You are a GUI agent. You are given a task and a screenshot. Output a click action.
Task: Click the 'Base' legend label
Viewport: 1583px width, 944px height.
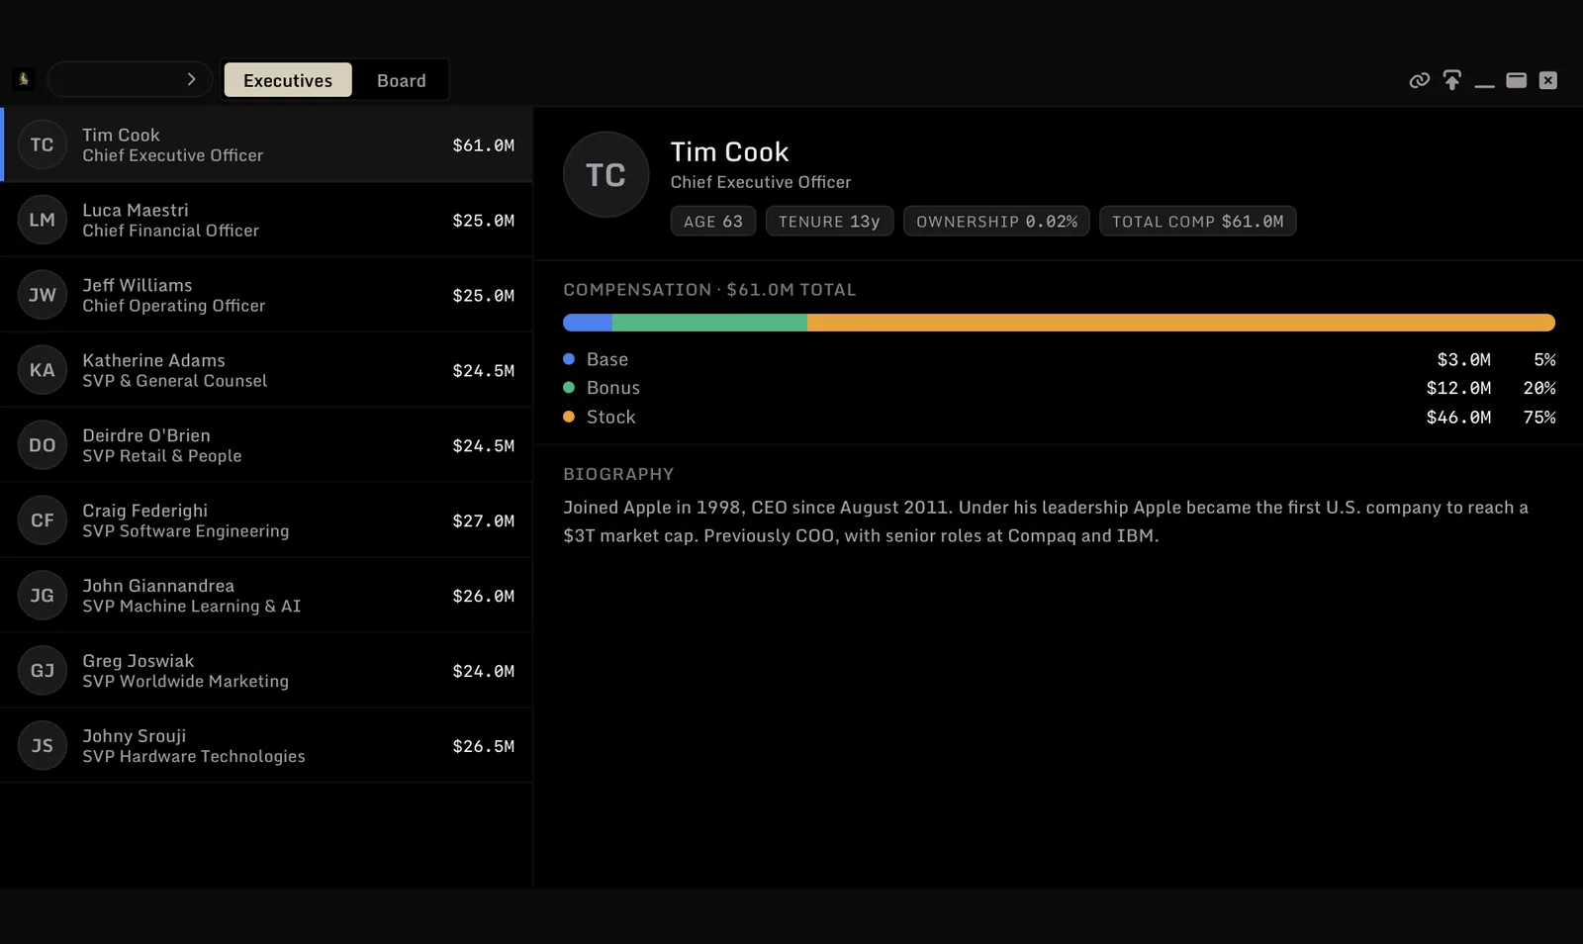click(x=607, y=359)
